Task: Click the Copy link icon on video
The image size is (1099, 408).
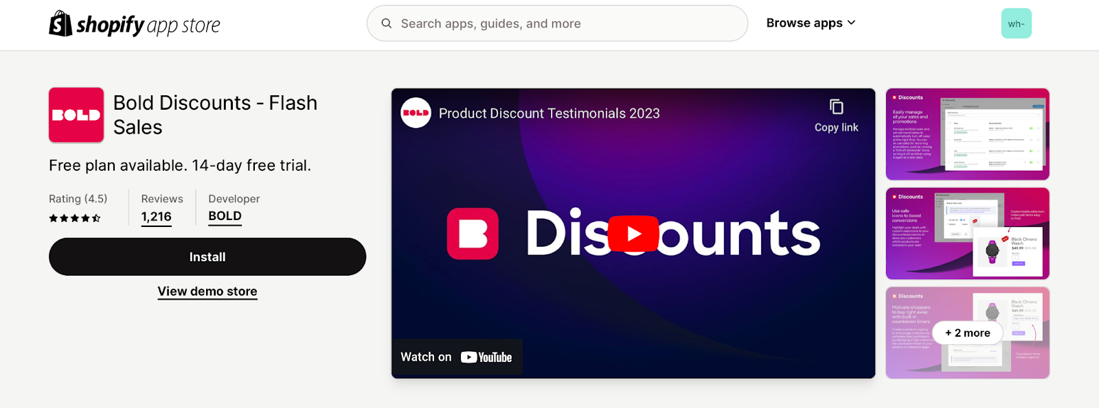Action: click(x=836, y=107)
